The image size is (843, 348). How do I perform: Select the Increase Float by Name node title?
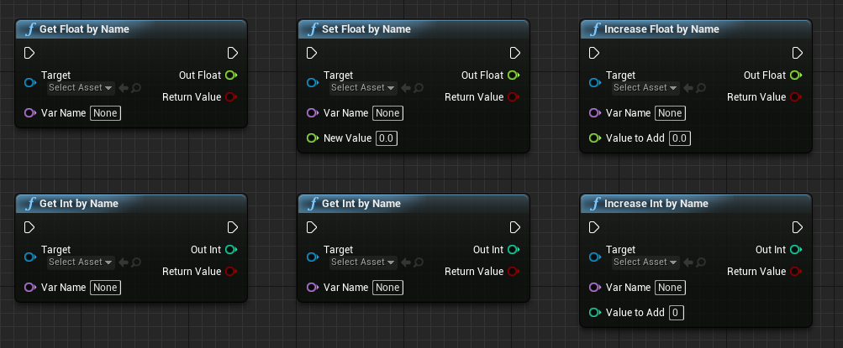pyautogui.click(x=661, y=29)
